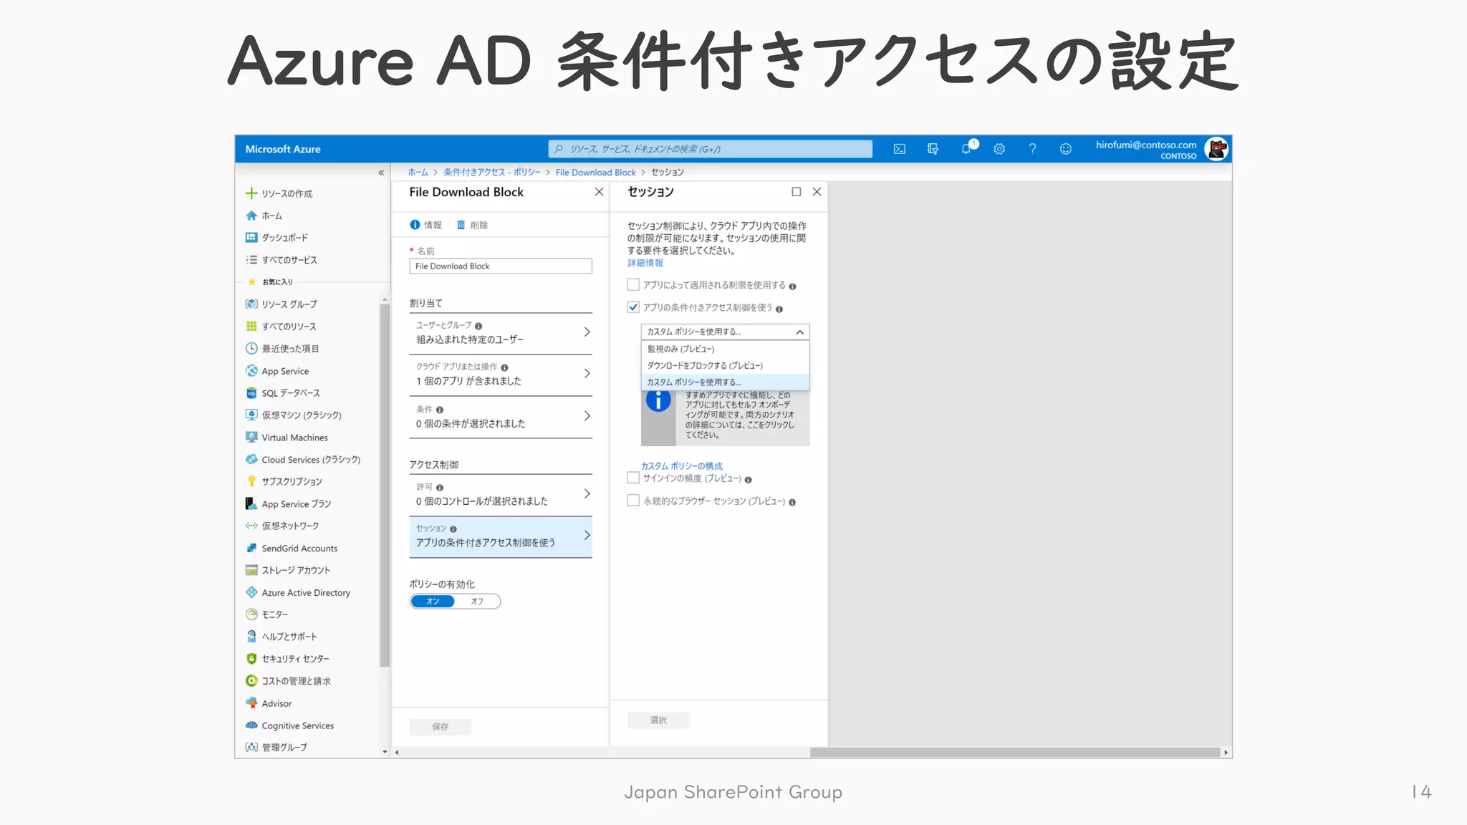Screen dimensions: 1467x825
Task: Collapse the left sidebar chevron
Action: pos(381,173)
